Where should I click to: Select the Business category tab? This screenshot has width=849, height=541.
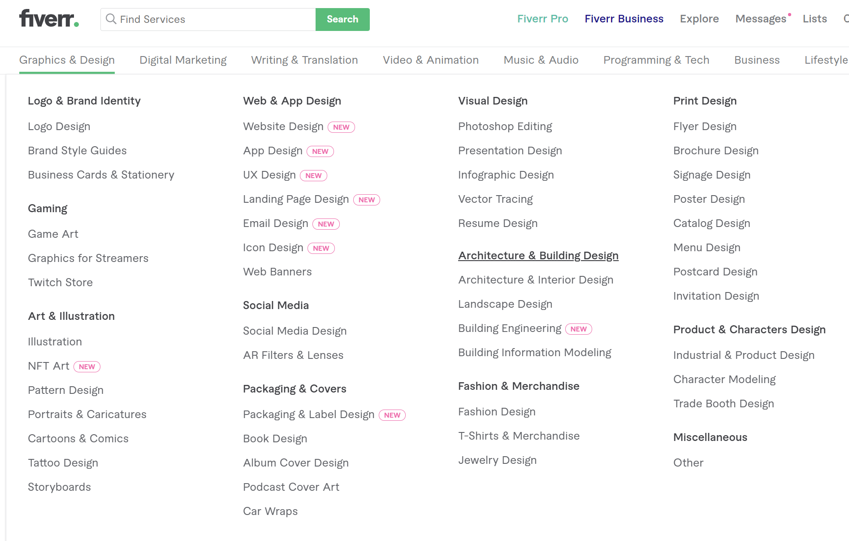(757, 60)
